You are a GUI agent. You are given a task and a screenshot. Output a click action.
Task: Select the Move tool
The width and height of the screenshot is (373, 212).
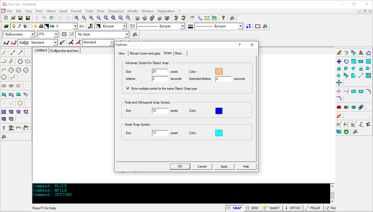339,61
